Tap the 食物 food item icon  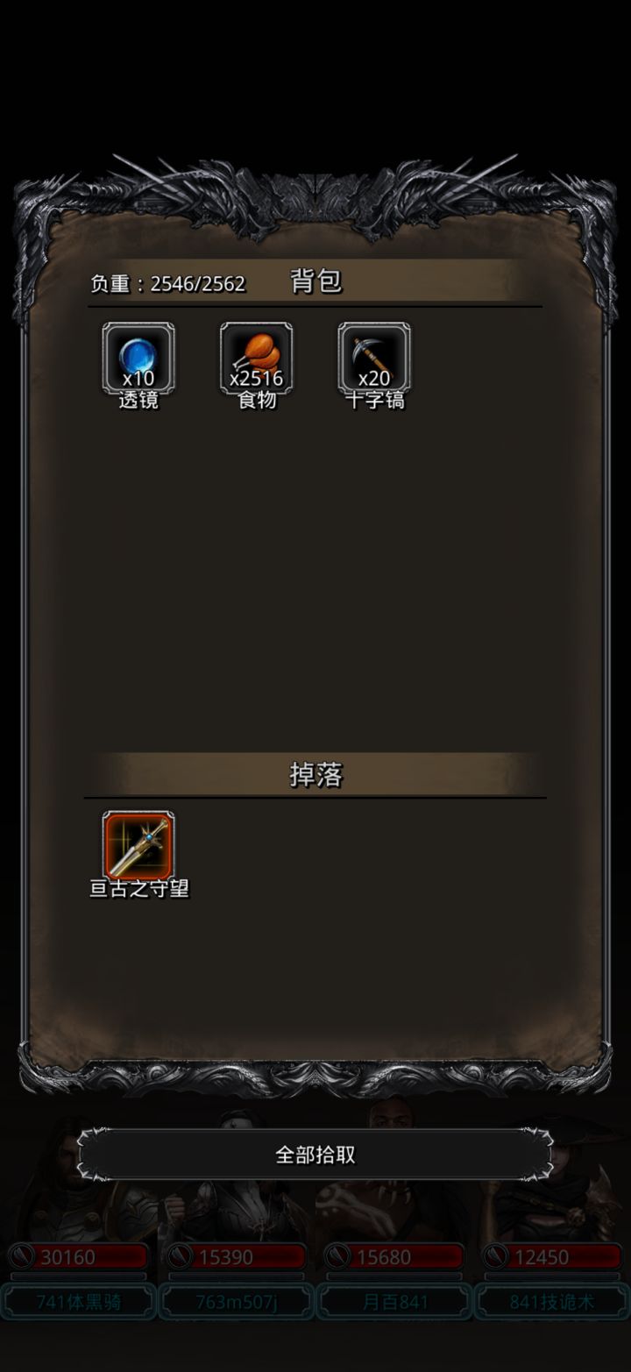(257, 359)
